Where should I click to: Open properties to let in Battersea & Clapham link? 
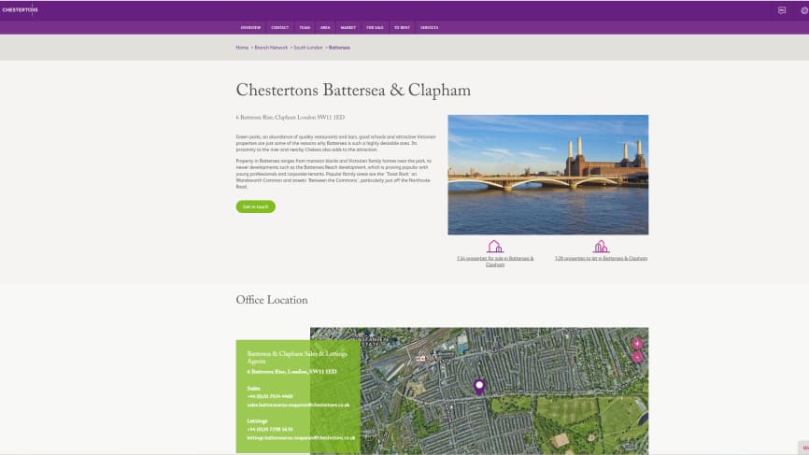601,258
